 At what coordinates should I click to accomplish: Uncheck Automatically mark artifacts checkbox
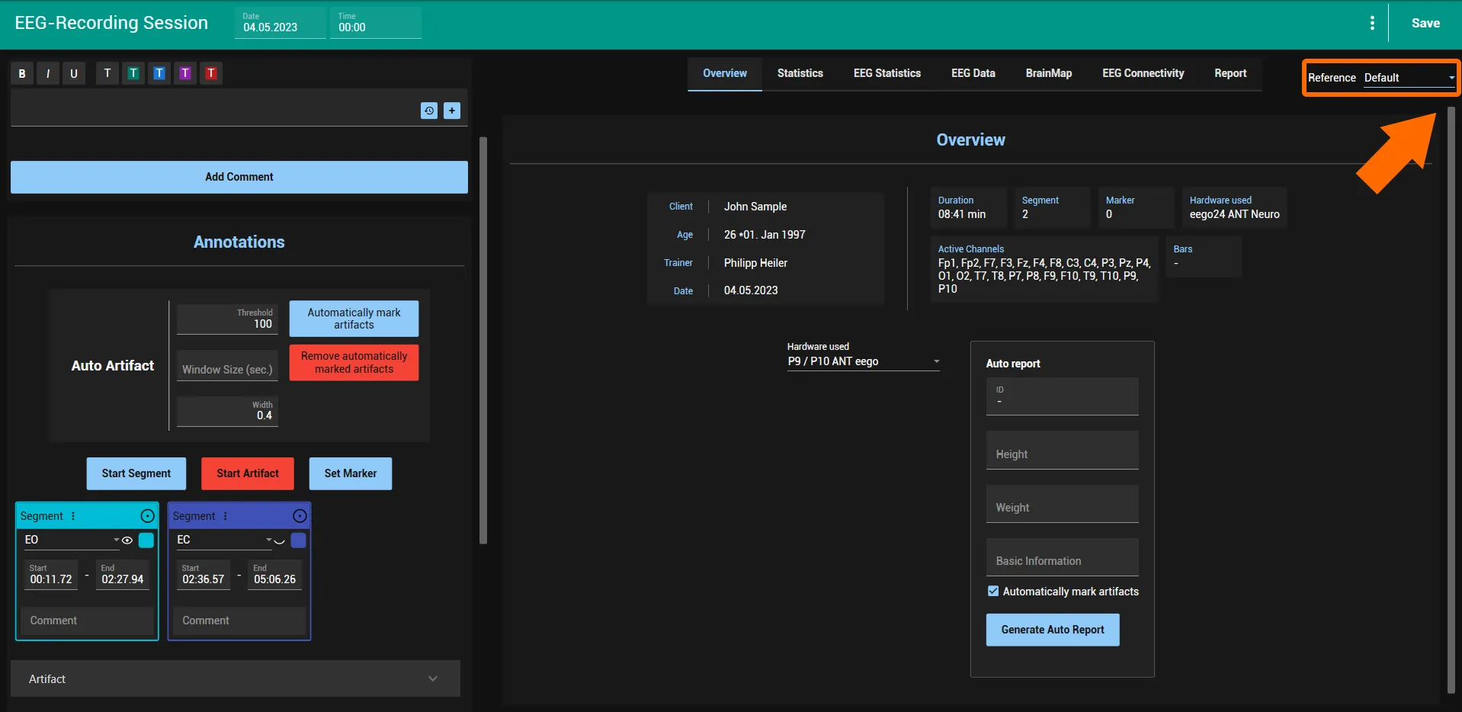(x=993, y=591)
